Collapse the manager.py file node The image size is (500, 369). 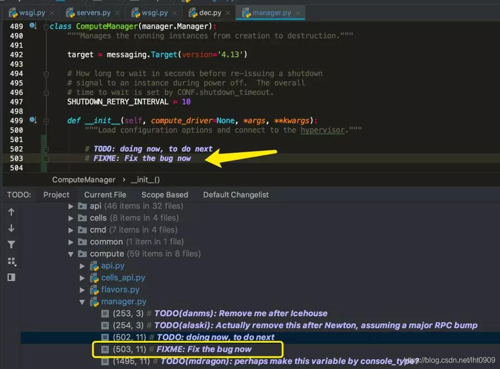click(82, 302)
